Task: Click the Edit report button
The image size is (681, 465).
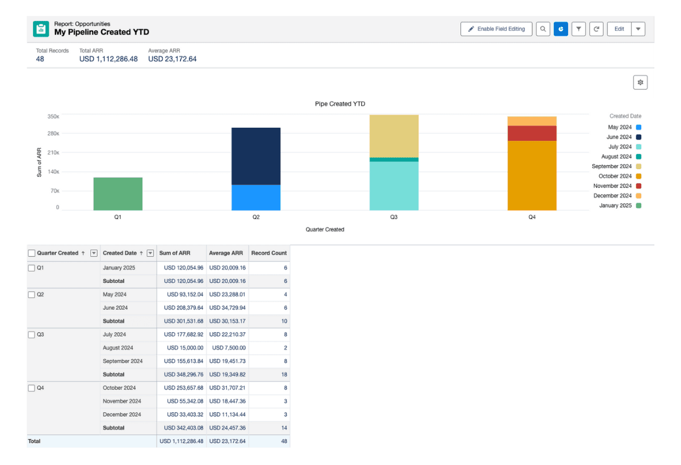Action: (619, 29)
